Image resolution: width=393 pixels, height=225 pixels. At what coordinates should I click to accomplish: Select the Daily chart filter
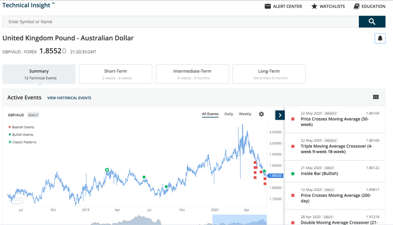[x=229, y=114]
